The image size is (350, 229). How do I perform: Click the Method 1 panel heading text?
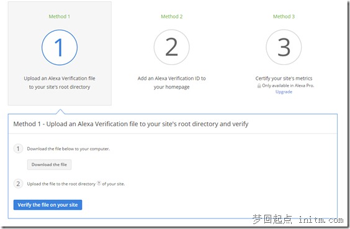pos(131,124)
